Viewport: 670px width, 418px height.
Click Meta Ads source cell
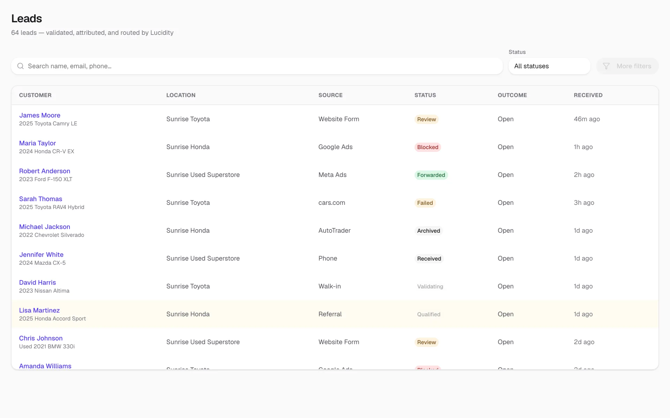click(x=332, y=175)
